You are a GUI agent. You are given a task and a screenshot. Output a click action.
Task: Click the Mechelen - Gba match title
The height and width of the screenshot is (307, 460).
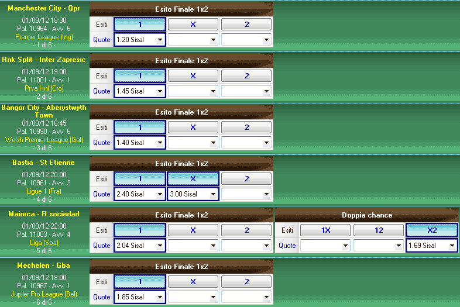pos(44,265)
